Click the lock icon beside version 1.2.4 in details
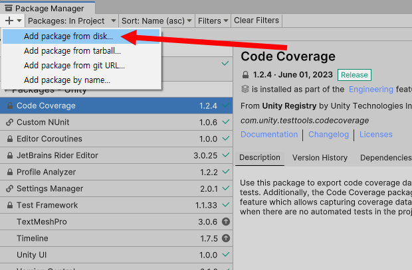The image size is (412, 270). [245, 75]
